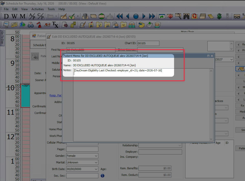Click the green up-down arrows move icon
This screenshot has width=245, height=181.
102,16
